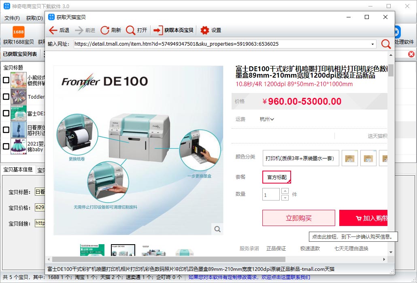Viewport: 417px width, 283px height.
Task: Click the 七天无理由退换 service promise
Action: tap(351, 249)
